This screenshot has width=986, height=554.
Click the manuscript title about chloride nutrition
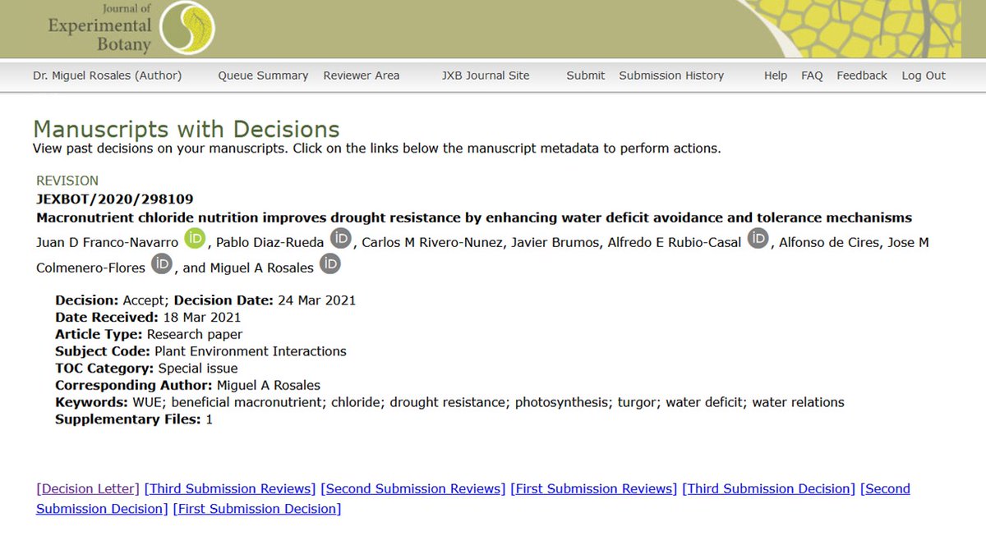[474, 217]
